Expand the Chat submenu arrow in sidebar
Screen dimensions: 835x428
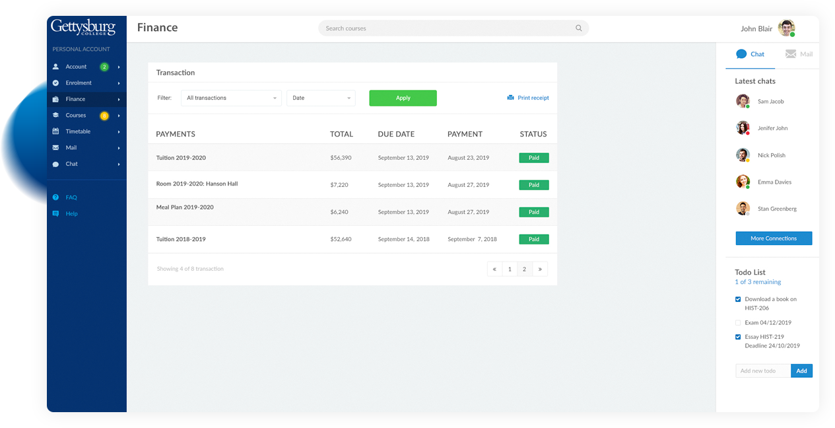(x=119, y=164)
